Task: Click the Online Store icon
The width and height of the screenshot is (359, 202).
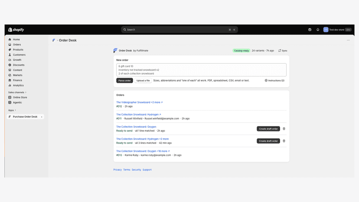Action: (10, 98)
